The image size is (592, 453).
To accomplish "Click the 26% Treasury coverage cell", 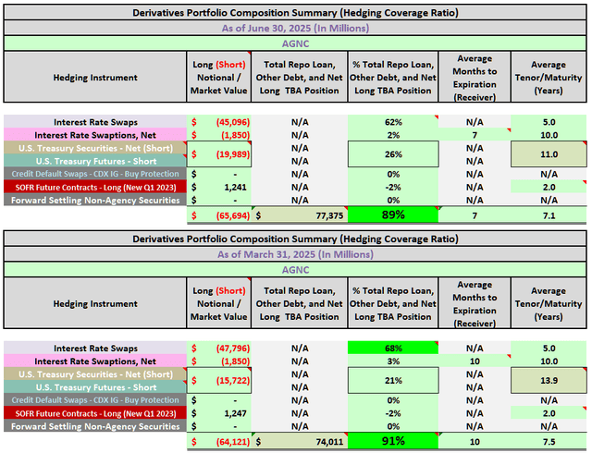I will click(393, 154).
